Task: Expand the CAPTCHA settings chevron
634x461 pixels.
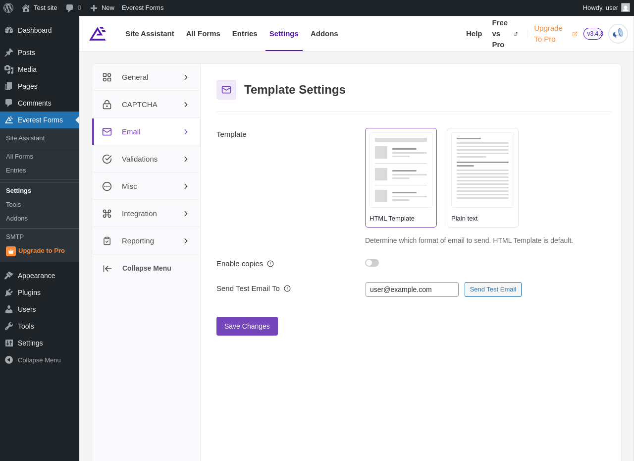Action: 186,105
